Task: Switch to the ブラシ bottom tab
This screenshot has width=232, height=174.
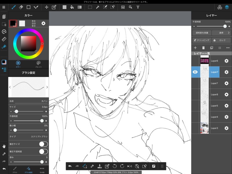Action: click(15, 170)
